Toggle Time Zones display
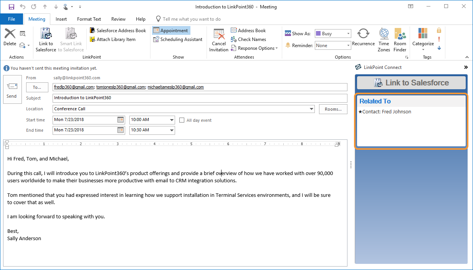Image resolution: width=473 pixels, height=270 pixels. [x=384, y=40]
